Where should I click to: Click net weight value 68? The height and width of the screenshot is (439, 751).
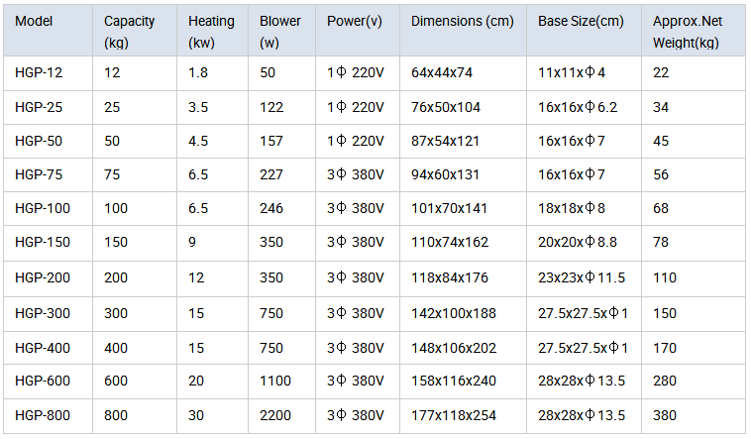(x=661, y=208)
